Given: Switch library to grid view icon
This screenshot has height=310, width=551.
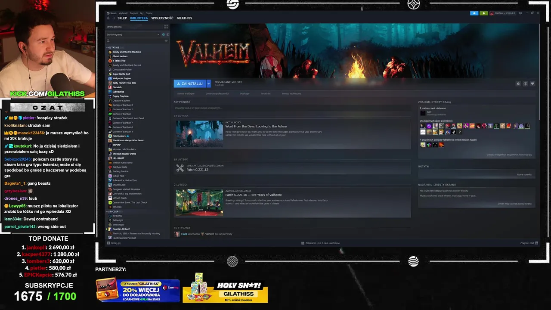Looking at the screenshot, I should click(x=166, y=27).
